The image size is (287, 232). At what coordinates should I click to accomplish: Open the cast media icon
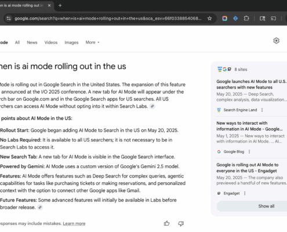[273, 19]
